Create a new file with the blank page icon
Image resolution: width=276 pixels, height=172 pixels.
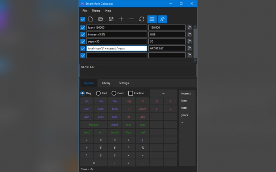point(90,19)
